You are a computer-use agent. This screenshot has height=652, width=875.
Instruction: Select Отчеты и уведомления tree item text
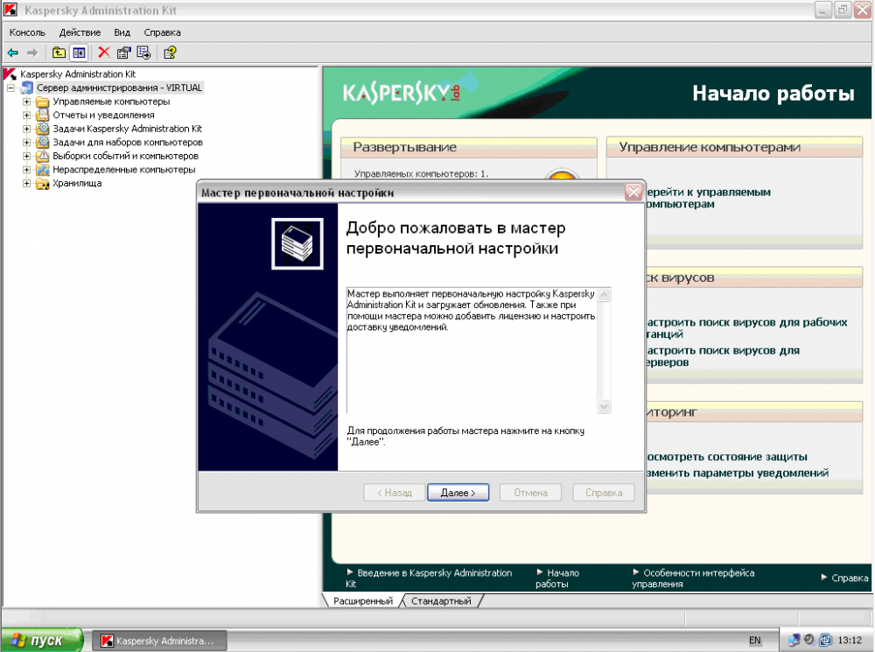click(103, 115)
